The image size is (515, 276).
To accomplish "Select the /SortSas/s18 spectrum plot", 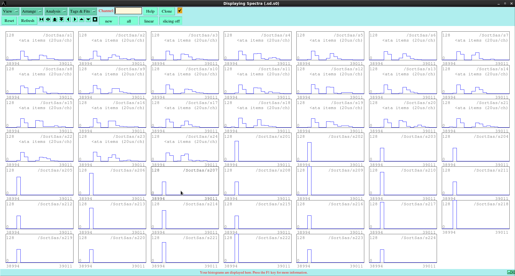I will pos(257,113).
